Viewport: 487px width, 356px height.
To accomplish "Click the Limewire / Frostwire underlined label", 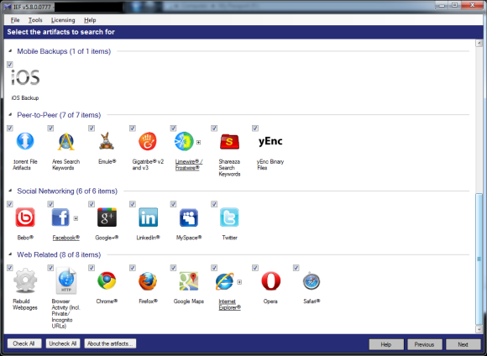I will [x=189, y=165].
